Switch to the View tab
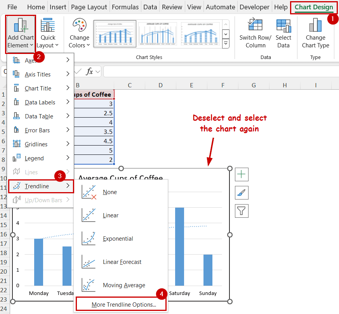The height and width of the screenshot is (314, 339). [x=194, y=7]
